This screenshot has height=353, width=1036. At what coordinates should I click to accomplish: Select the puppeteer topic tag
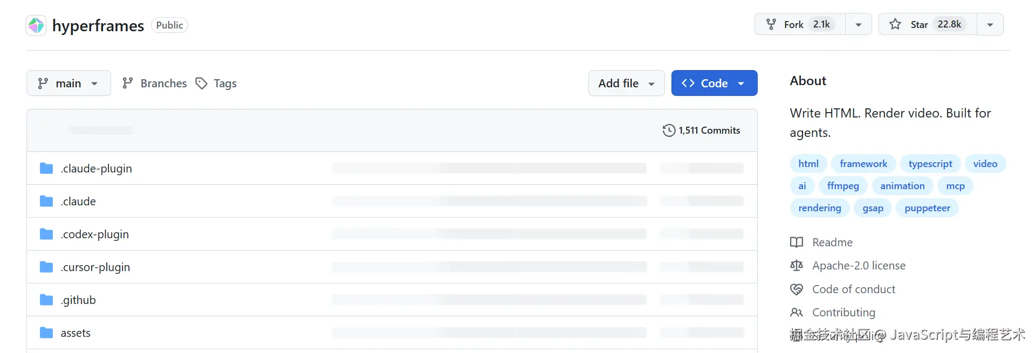(x=928, y=208)
